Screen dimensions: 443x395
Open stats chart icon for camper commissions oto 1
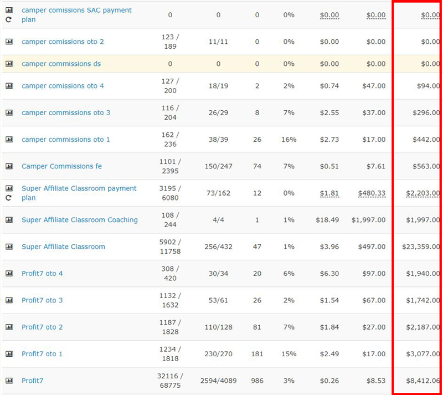pyautogui.click(x=9, y=140)
